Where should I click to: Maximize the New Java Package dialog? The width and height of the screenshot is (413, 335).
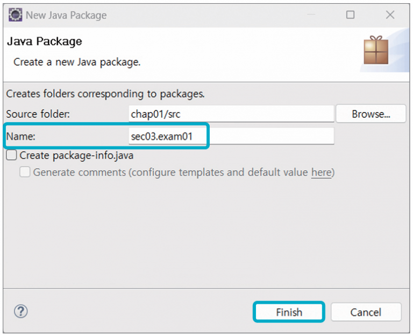click(x=350, y=15)
